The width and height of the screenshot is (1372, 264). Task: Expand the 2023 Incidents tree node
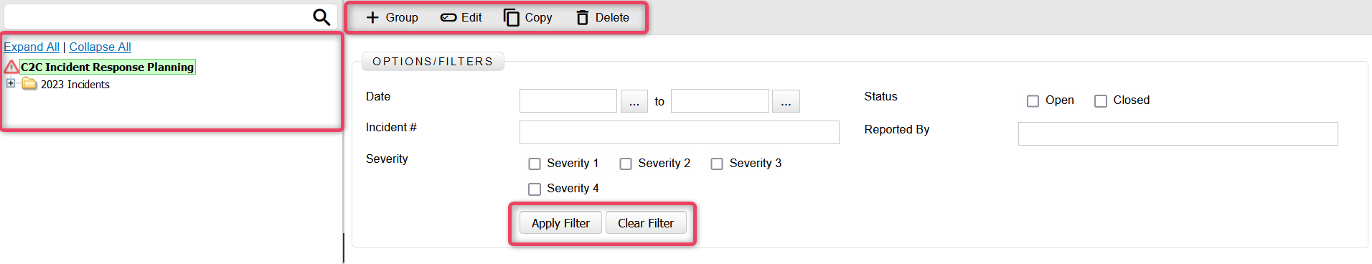[x=11, y=83]
